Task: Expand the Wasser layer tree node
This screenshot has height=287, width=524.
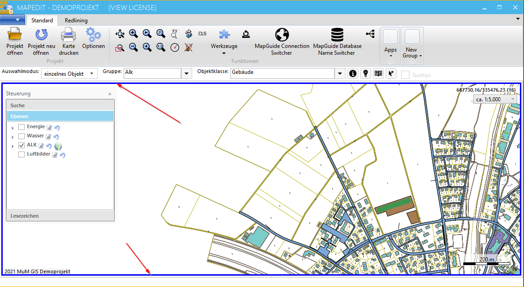Action: pos(13,136)
